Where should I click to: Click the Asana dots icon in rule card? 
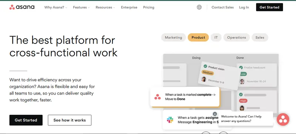(158, 97)
